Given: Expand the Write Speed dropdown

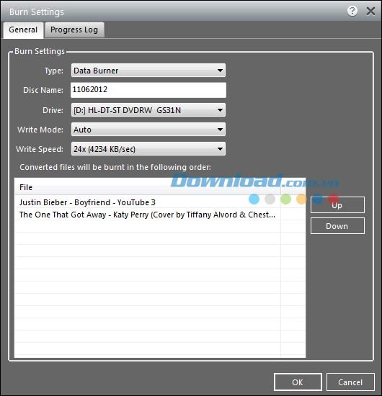Looking at the screenshot, I should 148,149.
